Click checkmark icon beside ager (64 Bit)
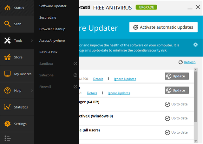203x144 pixels. [167, 104]
